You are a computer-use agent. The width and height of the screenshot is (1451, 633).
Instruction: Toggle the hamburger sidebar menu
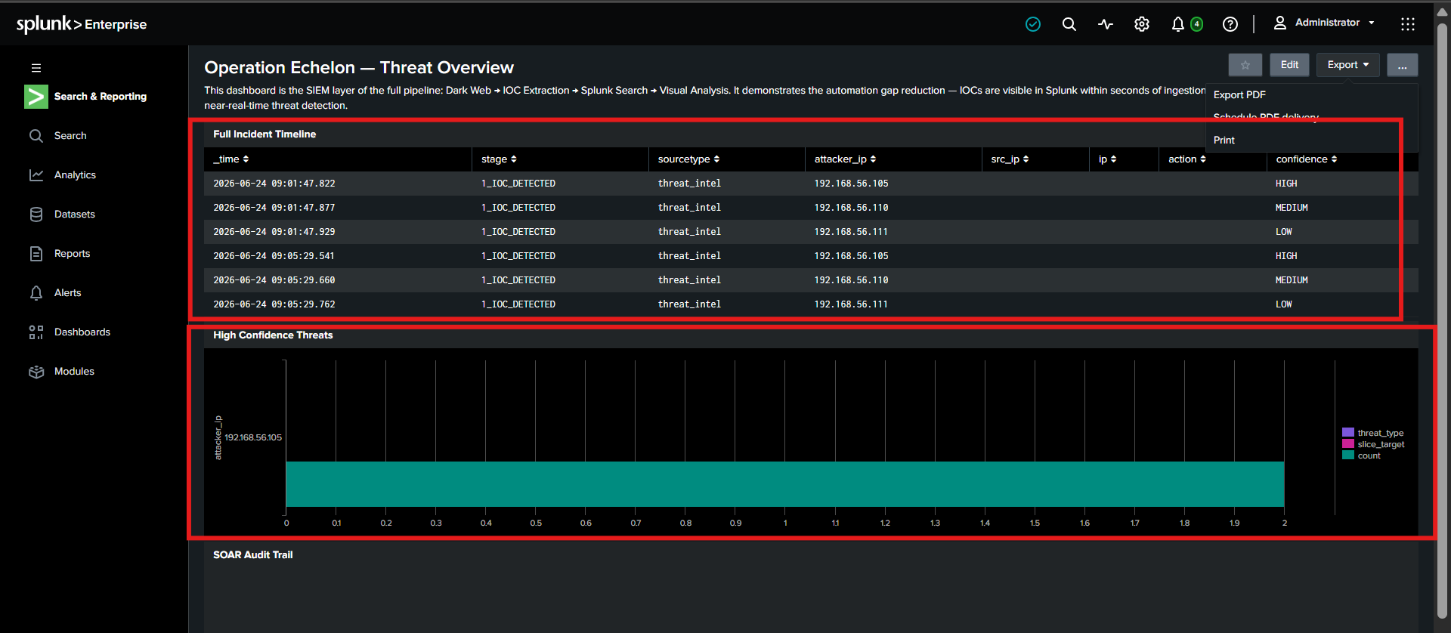(x=36, y=68)
